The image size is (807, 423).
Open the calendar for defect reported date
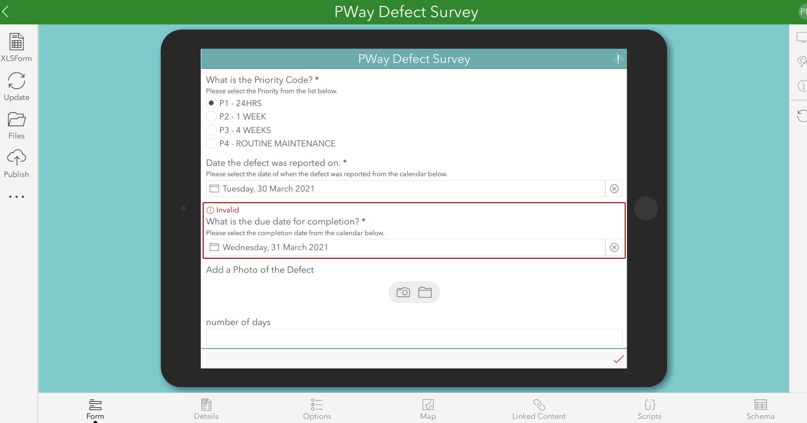(214, 188)
